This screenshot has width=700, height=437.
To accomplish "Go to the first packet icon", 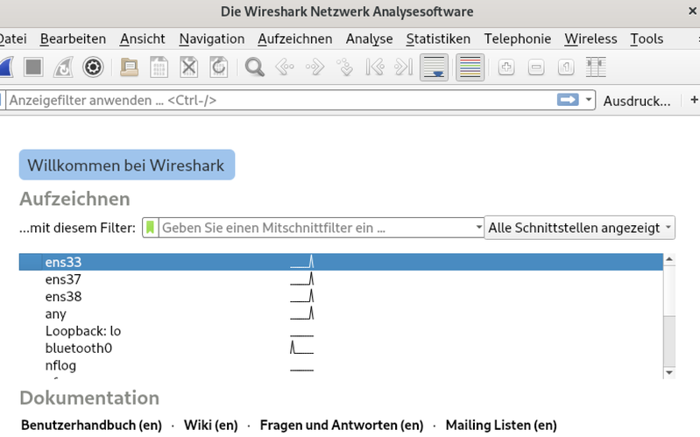I will tap(374, 67).
